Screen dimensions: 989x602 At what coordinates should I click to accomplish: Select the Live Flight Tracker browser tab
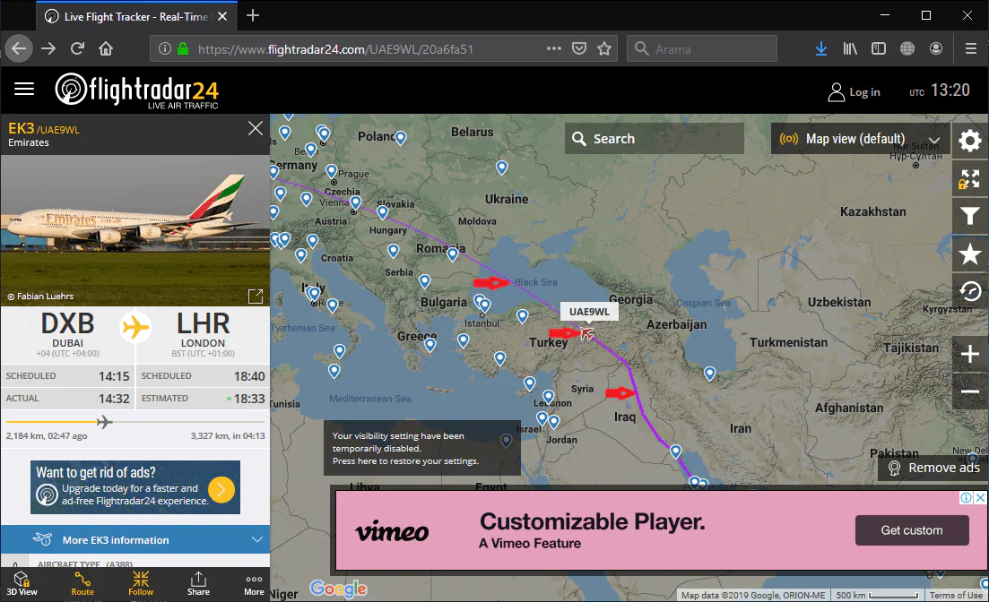[134, 16]
